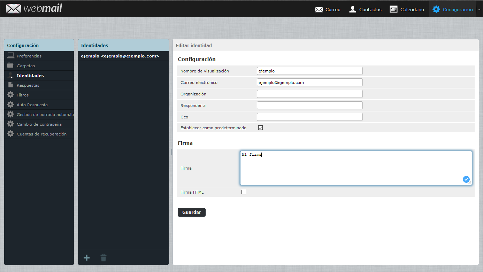Click the Cco input field
The image size is (483, 272).
(309, 117)
